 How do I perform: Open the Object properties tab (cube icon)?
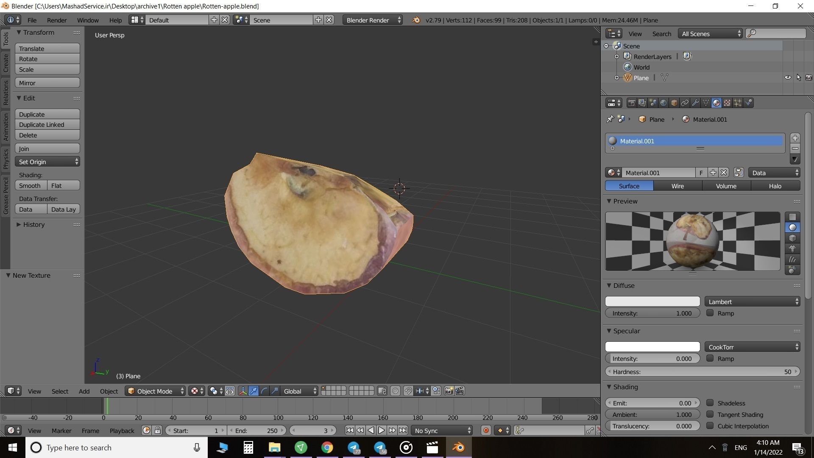coord(674,103)
